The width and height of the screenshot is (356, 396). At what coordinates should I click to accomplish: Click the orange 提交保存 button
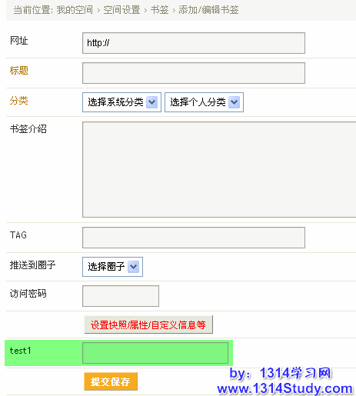click(x=111, y=381)
